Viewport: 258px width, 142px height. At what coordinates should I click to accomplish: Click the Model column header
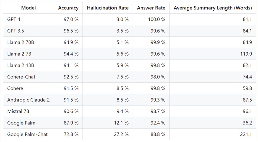point(28,8)
